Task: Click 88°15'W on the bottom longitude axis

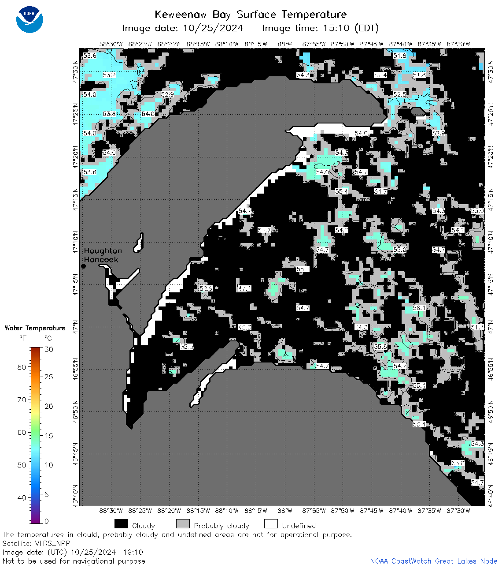Action: pyautogui.click(x=198, y=511)
